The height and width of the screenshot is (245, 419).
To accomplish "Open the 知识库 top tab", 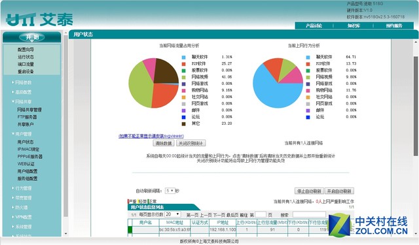I will point(354,26).
